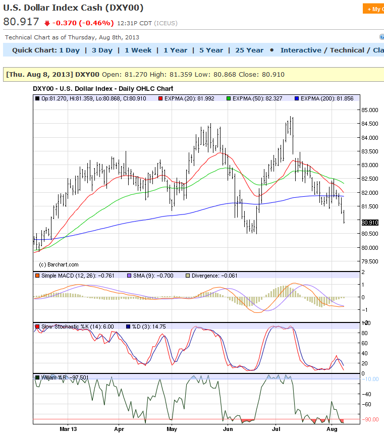
Task: Click 'Open: 81.270' in quote bar
Action: 125,75
